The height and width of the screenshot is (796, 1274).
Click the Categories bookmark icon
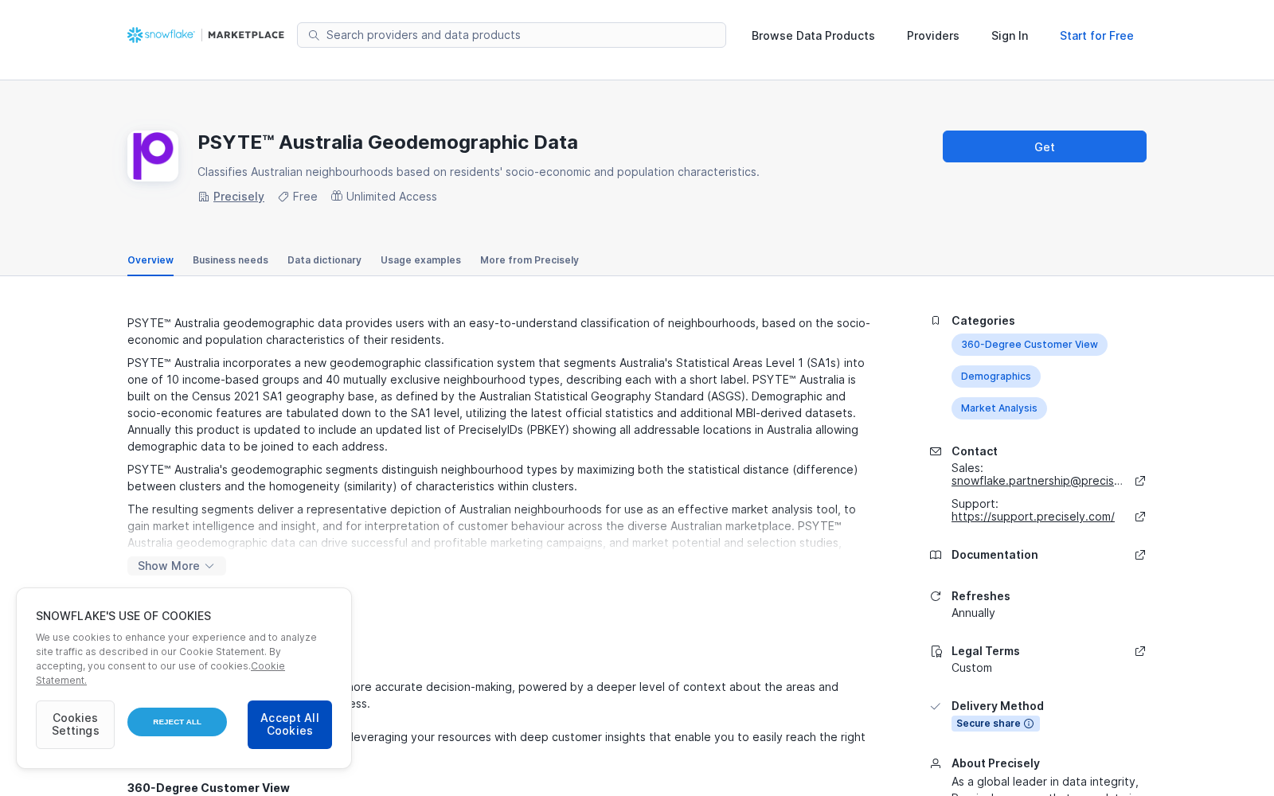pos(936,321)
